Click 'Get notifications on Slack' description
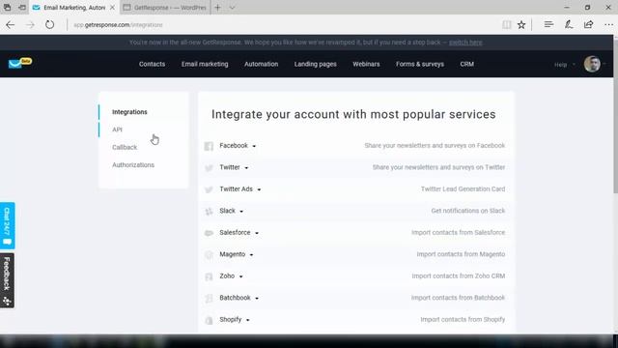The image size is (618, 348). pyautogui.click(x=467, y=211)
